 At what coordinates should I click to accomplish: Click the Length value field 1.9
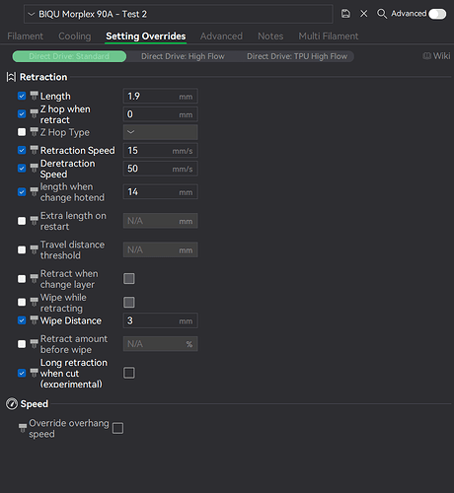click(x=160, y=96)
